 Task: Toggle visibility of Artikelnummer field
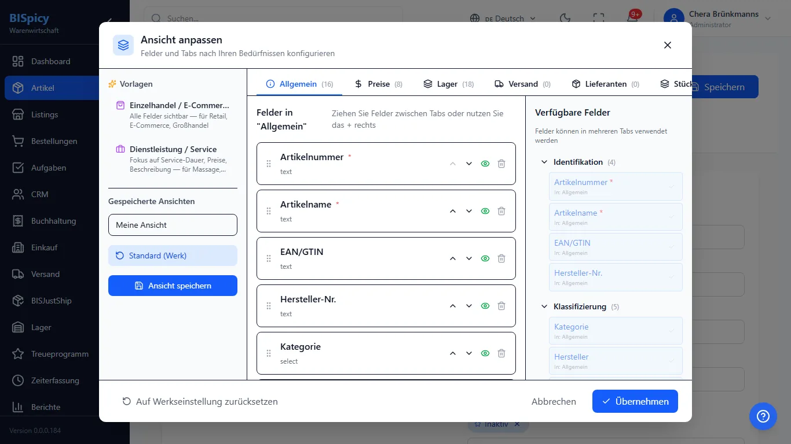[485, 164]
